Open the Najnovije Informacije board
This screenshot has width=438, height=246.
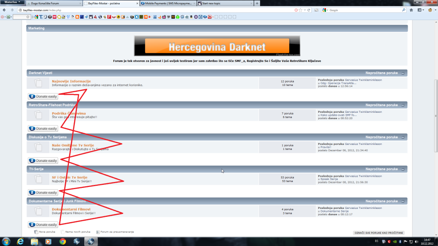(x=71, y=81)
